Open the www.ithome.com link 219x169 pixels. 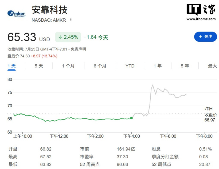click(x=201, y=19)
